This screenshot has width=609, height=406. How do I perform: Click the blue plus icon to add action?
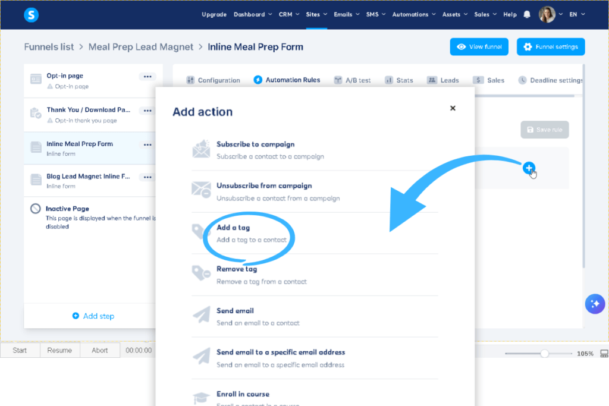click(x=529, y=168)
